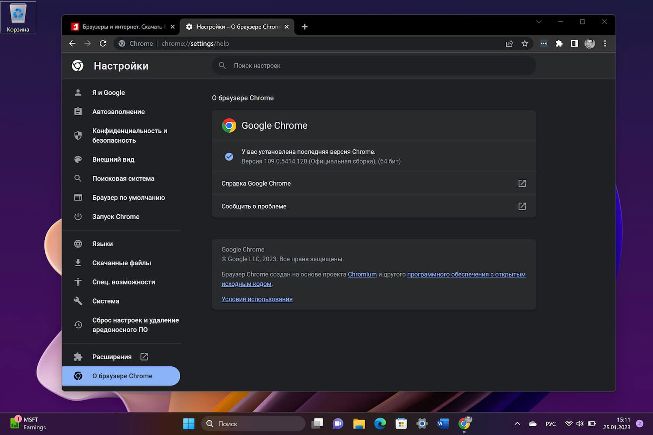Screen dimensions: 653x435
Task: Click the Chrome logo beside the Настройки heading
Action: [x=77, y=66]
